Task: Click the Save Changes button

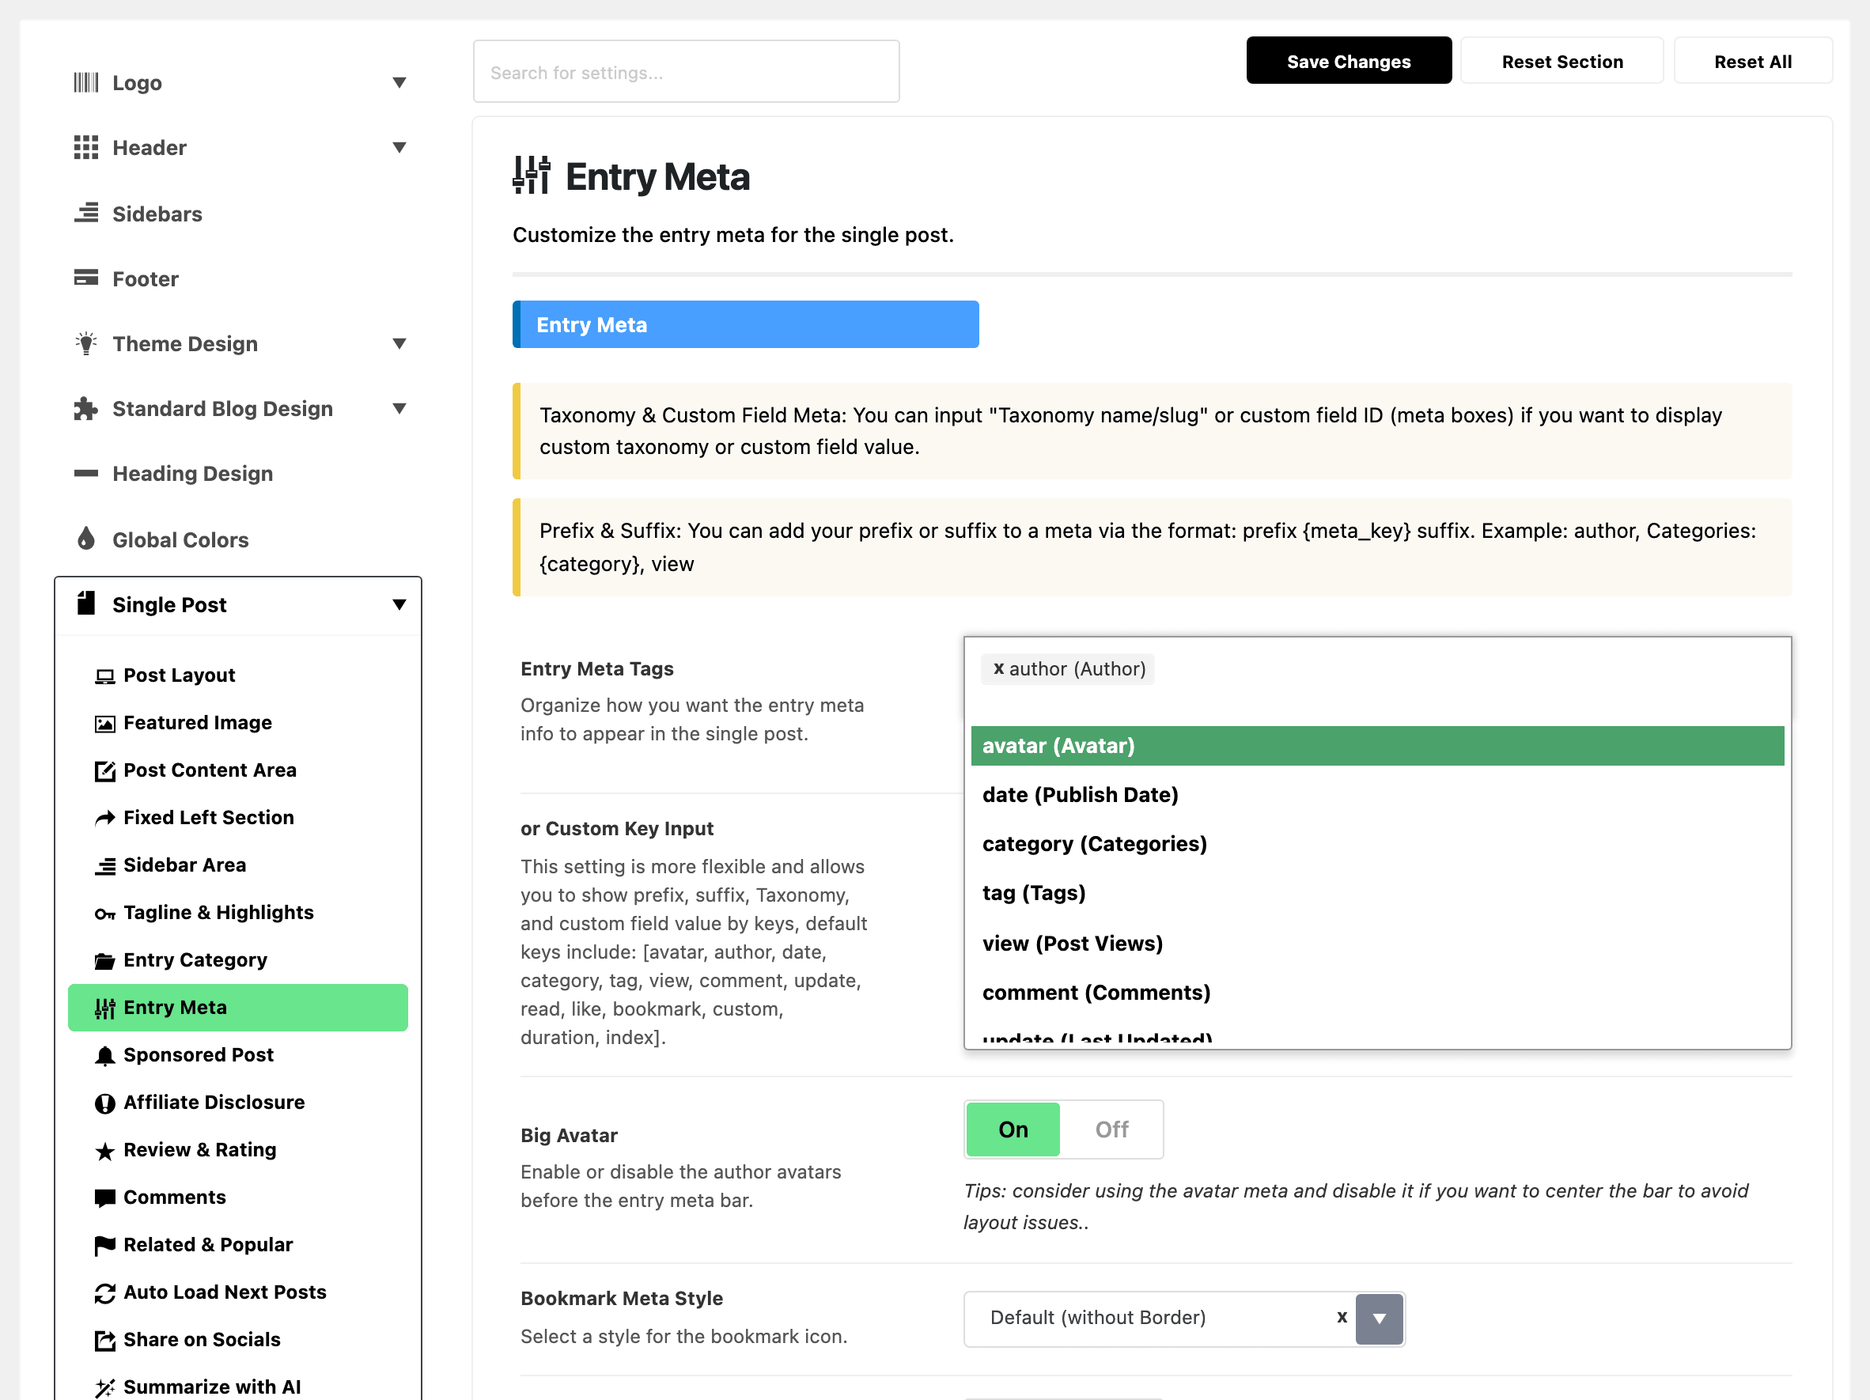Action: (1349, 61)
